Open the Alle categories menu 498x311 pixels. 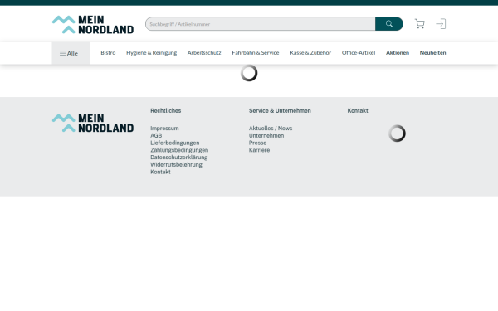71,53
